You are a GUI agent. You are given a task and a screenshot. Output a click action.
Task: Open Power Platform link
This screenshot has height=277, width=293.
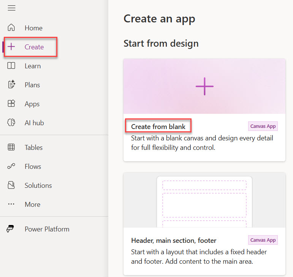(x=47, y=229)
